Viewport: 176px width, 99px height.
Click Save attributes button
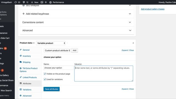pyautogui.click(x=51, y=89)
